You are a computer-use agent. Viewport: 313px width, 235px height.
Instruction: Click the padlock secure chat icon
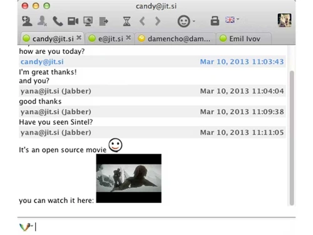(215, 21)
